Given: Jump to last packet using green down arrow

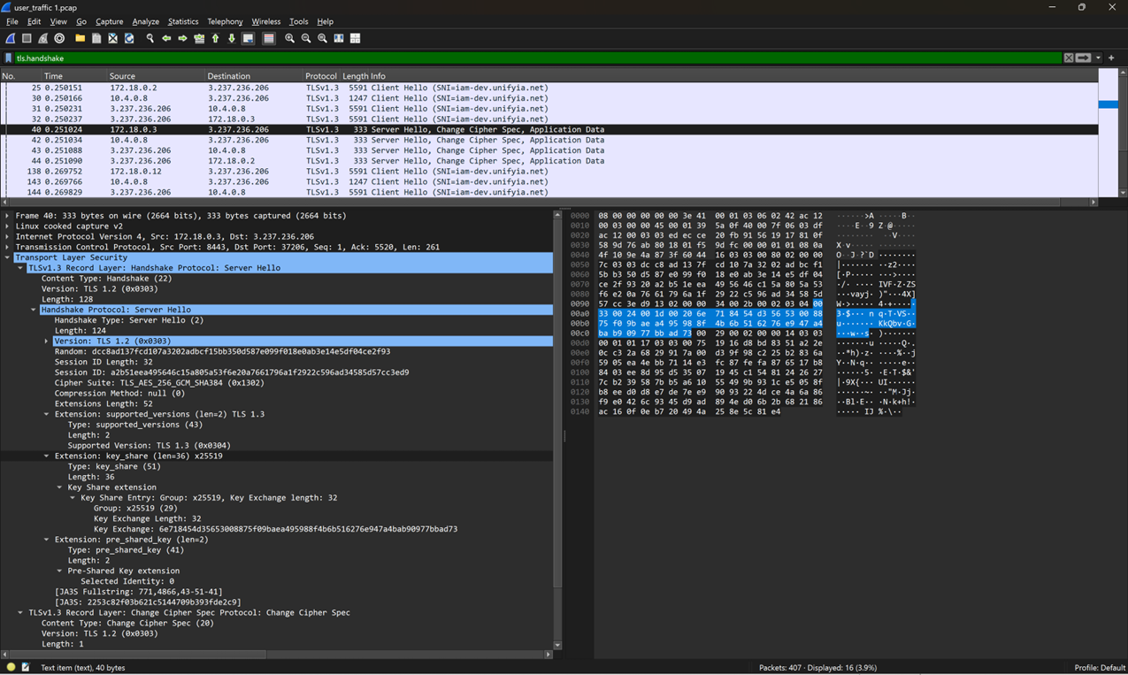Looking at the screenshot, I should click(x=232, y=38).
